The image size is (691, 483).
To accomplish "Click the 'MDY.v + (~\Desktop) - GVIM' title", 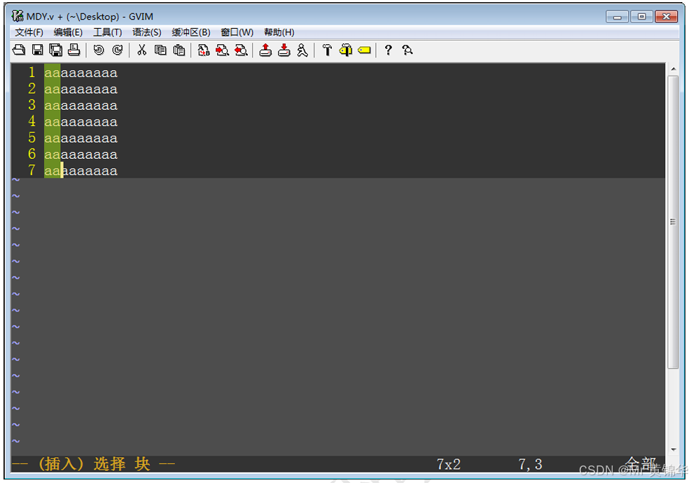I will (x=90, y=17).
